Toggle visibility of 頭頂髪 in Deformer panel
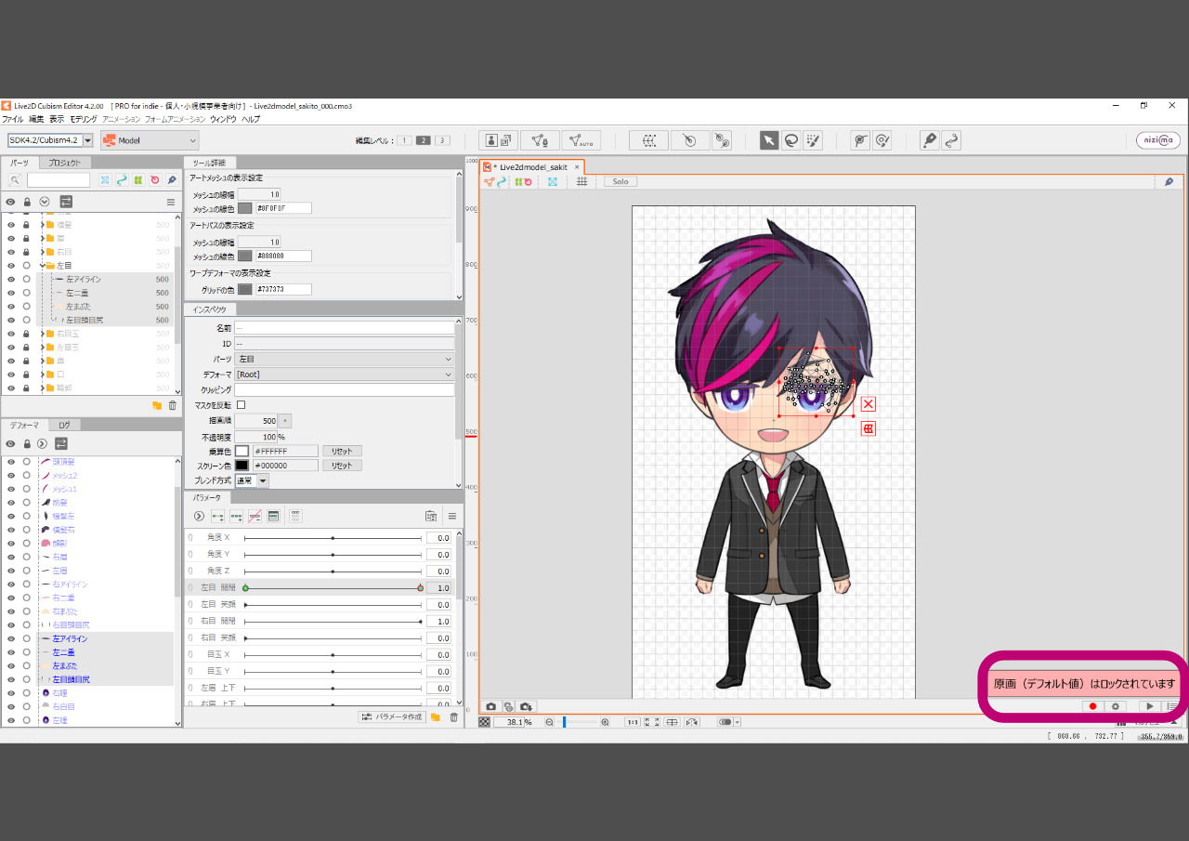 coord(11,462)
